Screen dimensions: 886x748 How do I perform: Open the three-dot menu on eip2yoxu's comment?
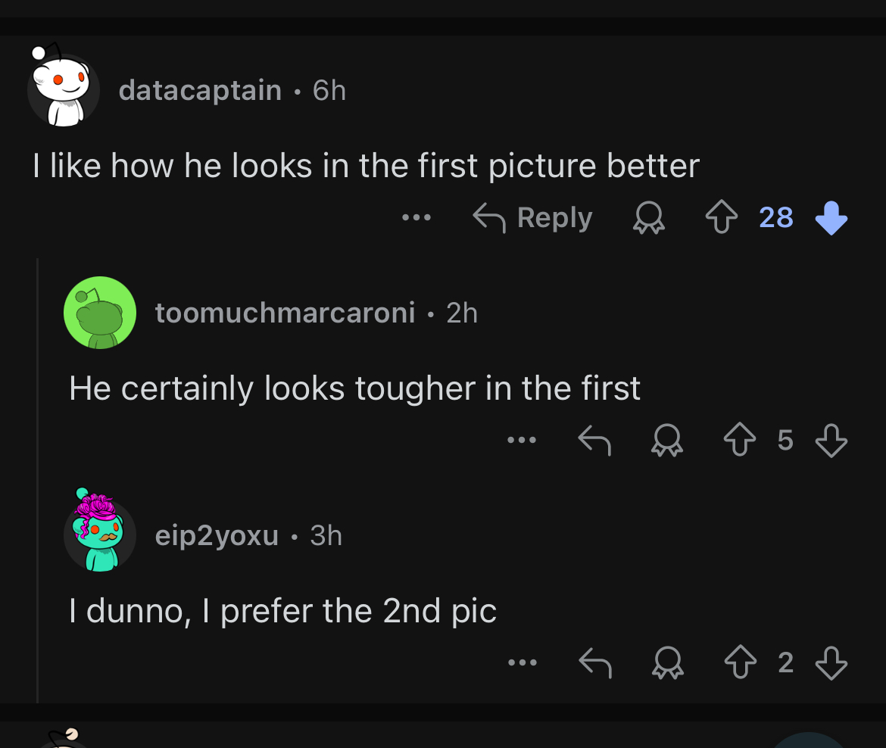click(523, 663)
